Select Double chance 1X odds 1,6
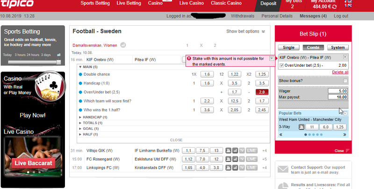 pos(207,74)
